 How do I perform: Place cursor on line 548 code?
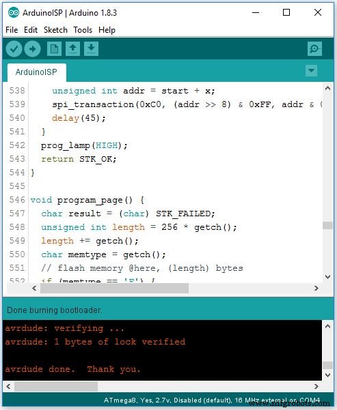point(139,227)
